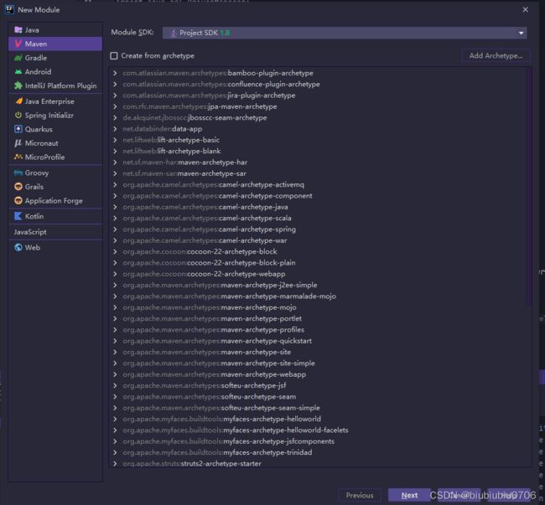Viewport: 545px width, 505px height.
Task: Click the Kotlin icon
Action: (x=18, y=216)
